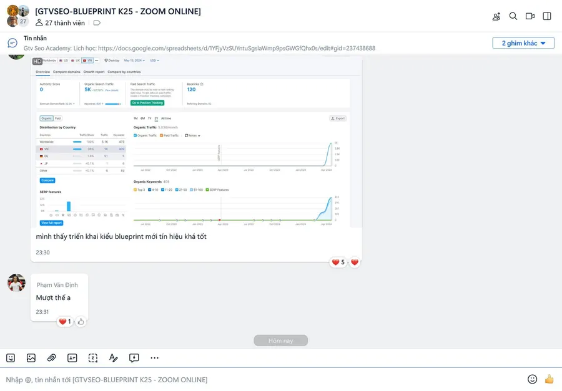Open the sticker picker
The width and height of the screenshot is (562, 391).
tap(11, 358)
